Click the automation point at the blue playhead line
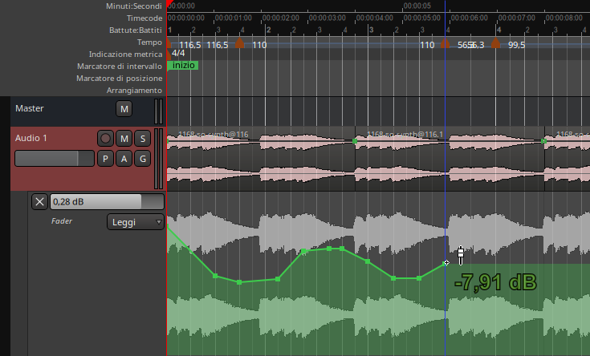The image size is (590, 356). coord(446,263)
